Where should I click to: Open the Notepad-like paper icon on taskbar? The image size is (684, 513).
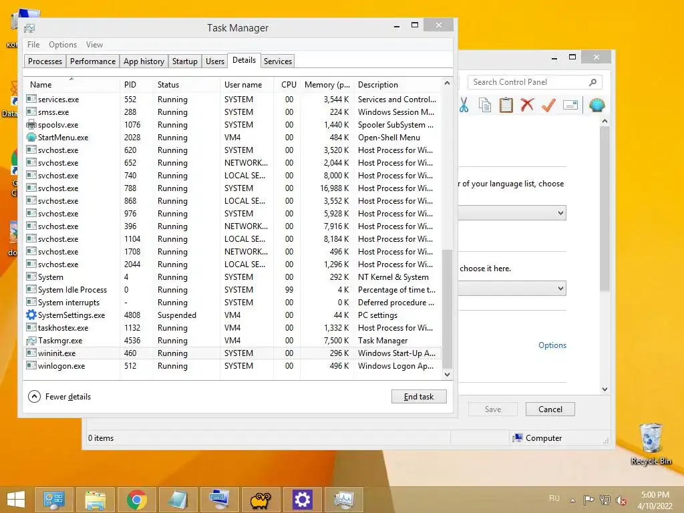[178, 500]
